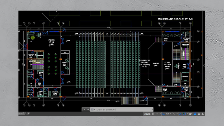The width and height of the screenshot is (224, 126).
Task: Select KONFERANS SALONU 550 M2 room label
Action: [x=144, y=64]
